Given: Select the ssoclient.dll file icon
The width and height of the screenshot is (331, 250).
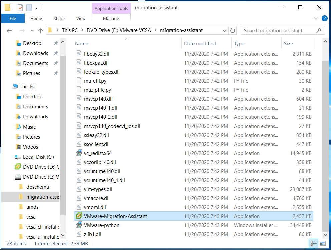Looking at the screenshot, I should click(x=79, y=144).
